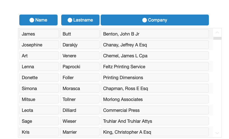Click the Mitsue name field
The width and height of the screenshot is (229, 139).
39,99
